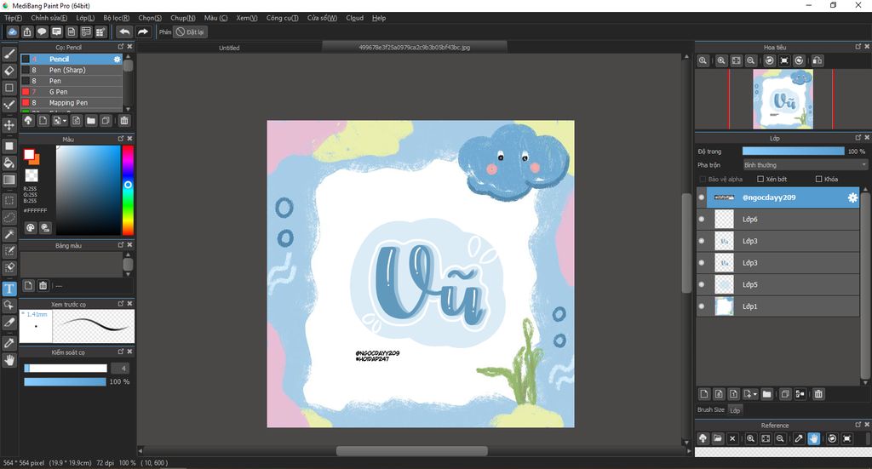Screen dimensions: 872x469
Task: Open Pencil brush gear settings
Action: point(117,59)
